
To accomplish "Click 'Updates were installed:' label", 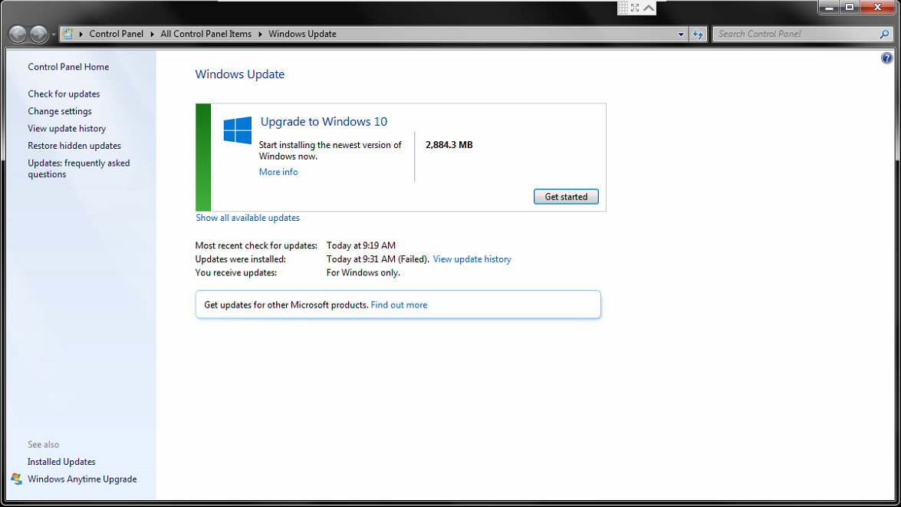I will (x=240, y=259).
